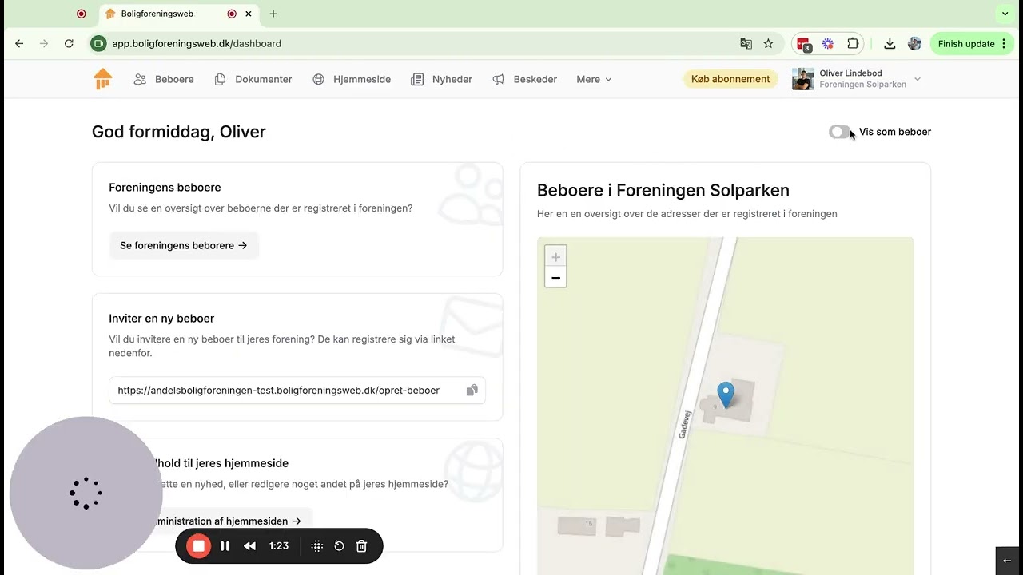Viewport: 1023px width, 575px height.
Task: Open the red extension with badge 3
Action: tap(804, 44)
